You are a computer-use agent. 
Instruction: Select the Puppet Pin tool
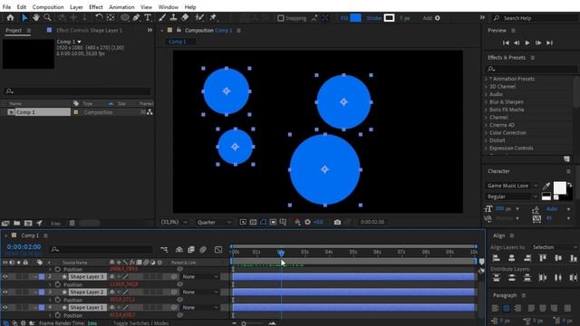tap(213, 17)
